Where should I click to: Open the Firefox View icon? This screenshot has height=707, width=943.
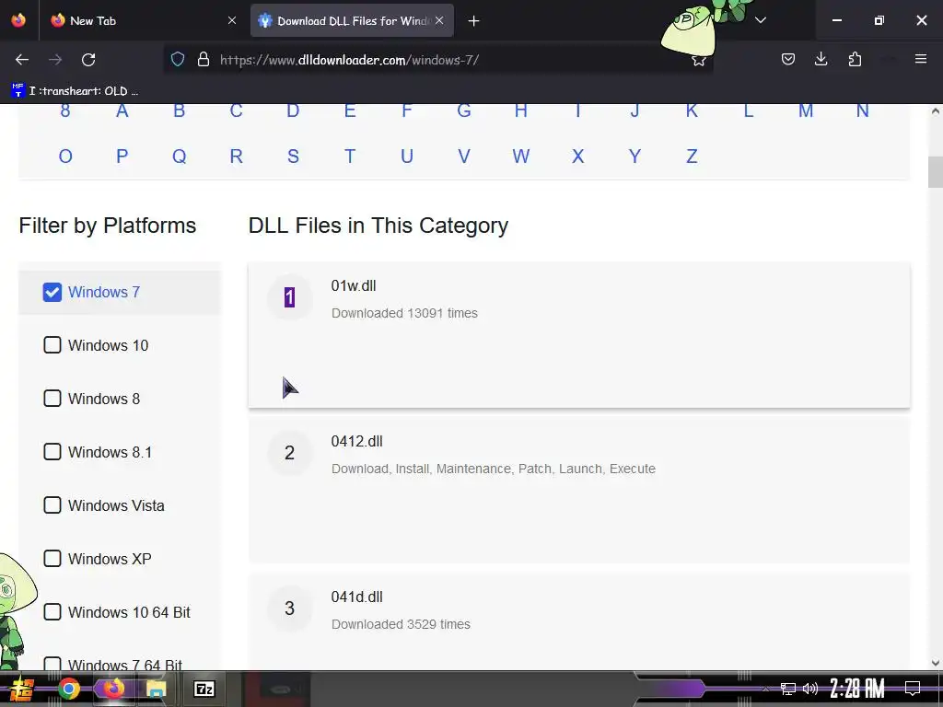18,20
